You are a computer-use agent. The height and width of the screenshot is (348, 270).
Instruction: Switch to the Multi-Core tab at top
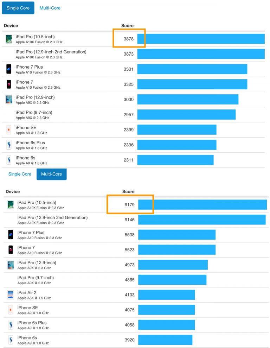tap(50, 8)
